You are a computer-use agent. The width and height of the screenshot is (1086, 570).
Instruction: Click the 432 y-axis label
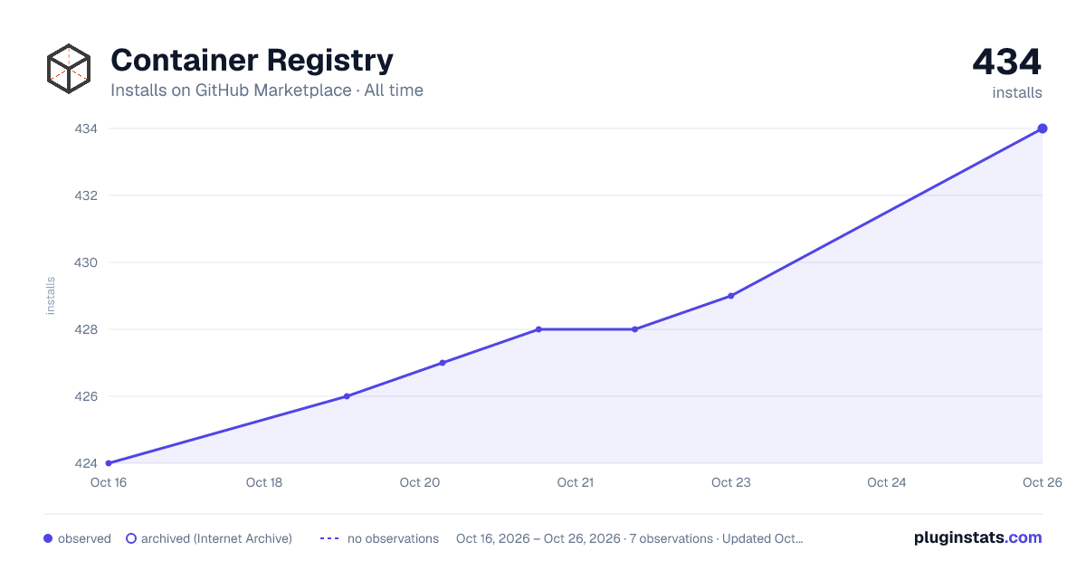pyautogui.click(x=86, y=195)
